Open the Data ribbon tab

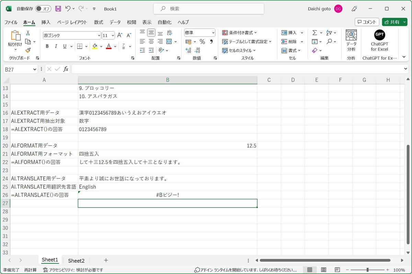(x=115, y=22)
